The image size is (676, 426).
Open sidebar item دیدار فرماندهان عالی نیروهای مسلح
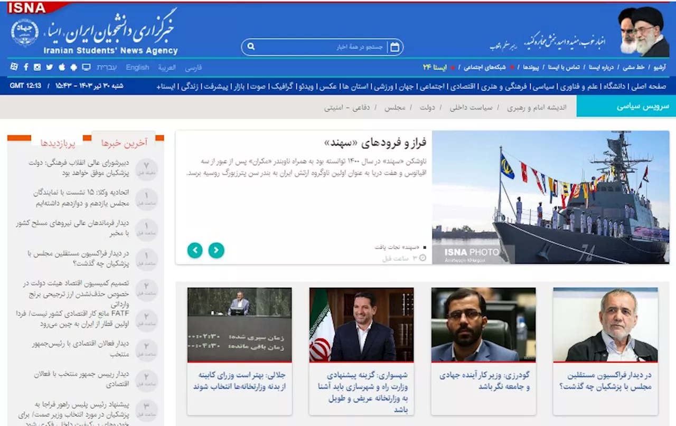point(72,228)
